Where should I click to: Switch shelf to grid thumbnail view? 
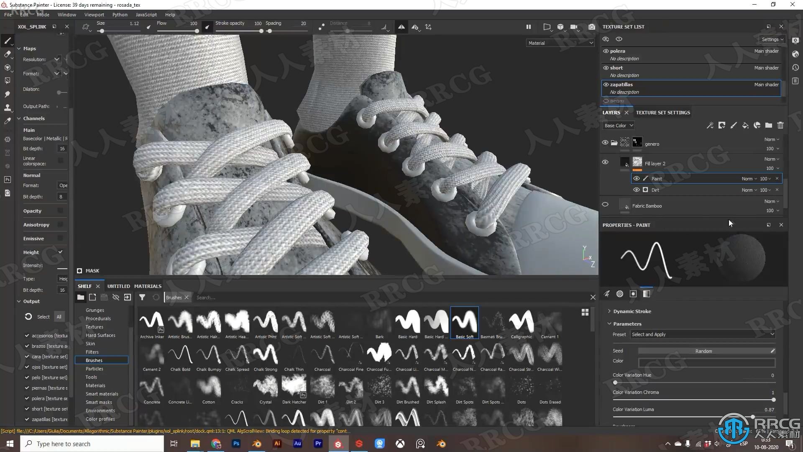point(585,312)
